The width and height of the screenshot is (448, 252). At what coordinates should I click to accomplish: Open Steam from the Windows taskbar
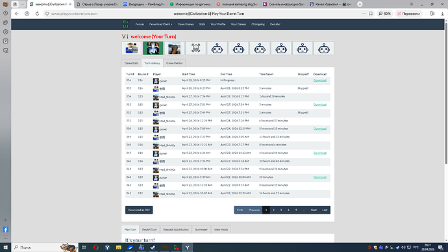[x=153, y=247]
